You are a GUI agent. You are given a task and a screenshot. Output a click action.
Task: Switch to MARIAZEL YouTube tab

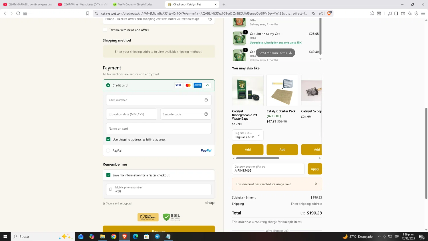coord(28,4)
